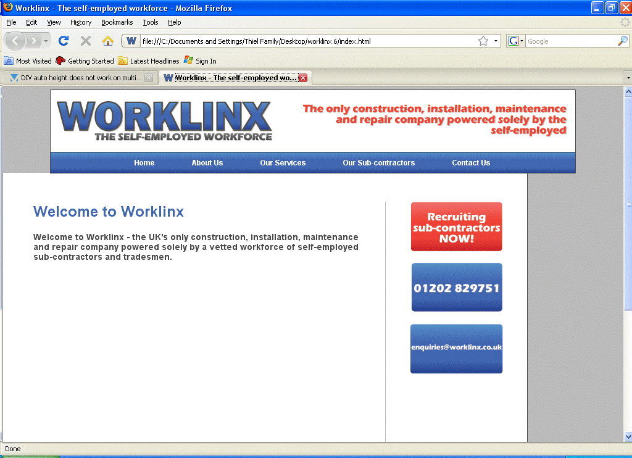The image size is (632, 458).
Task: Click the red tagline text in header
Action: pyautogui.click(x=434, y=119)
